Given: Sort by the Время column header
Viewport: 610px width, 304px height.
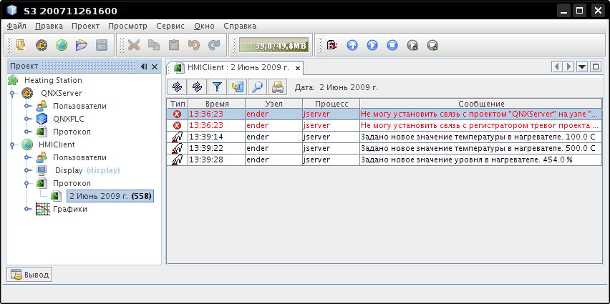Looking at the screenshot, I should pyautogui.click(x=217, y=104).
